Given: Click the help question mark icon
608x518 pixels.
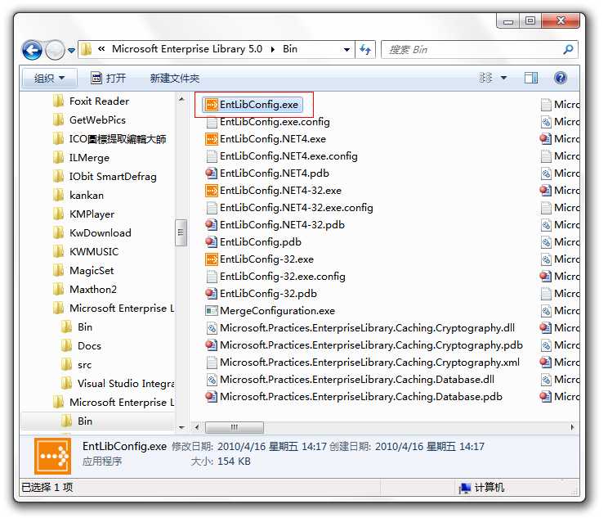Looking at the screenshot, I should [x=561, y=78].
